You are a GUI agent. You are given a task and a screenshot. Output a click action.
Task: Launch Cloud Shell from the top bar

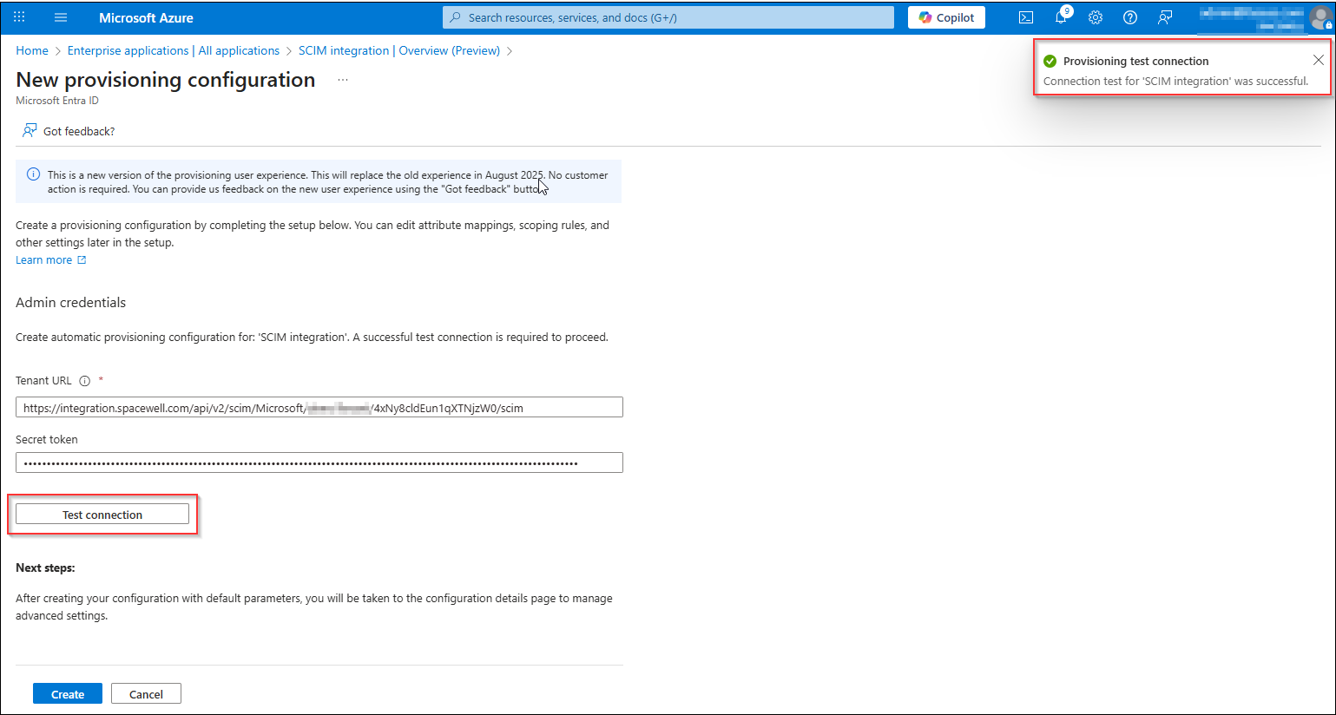[1026, 17]
